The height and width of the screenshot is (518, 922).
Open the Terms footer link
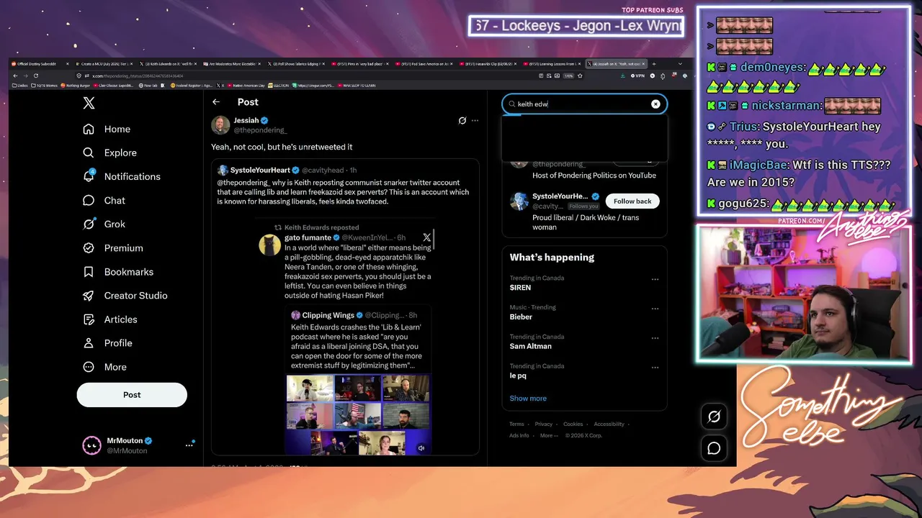coord(516,424)
